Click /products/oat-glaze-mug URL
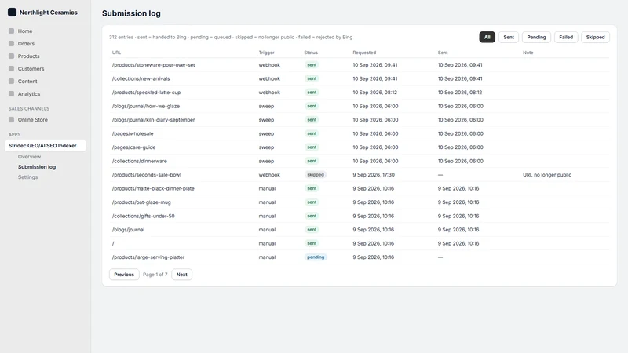 (141, 202)
